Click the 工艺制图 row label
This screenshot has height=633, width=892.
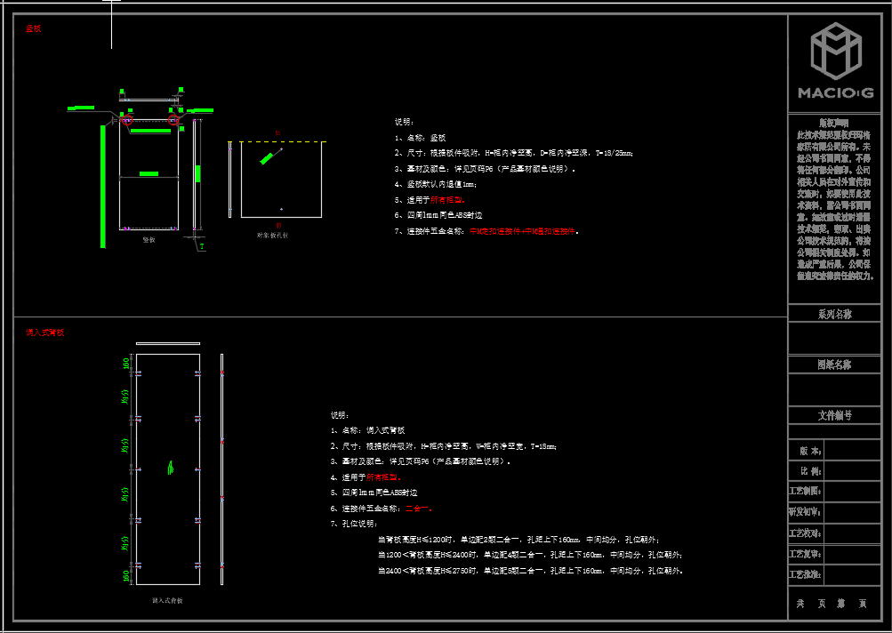[x=806, y=492]
